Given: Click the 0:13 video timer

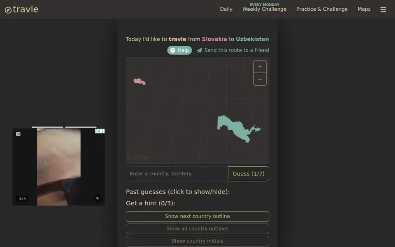Looking at the screenshot, I should pyautogui.click(x=22, y=199).
